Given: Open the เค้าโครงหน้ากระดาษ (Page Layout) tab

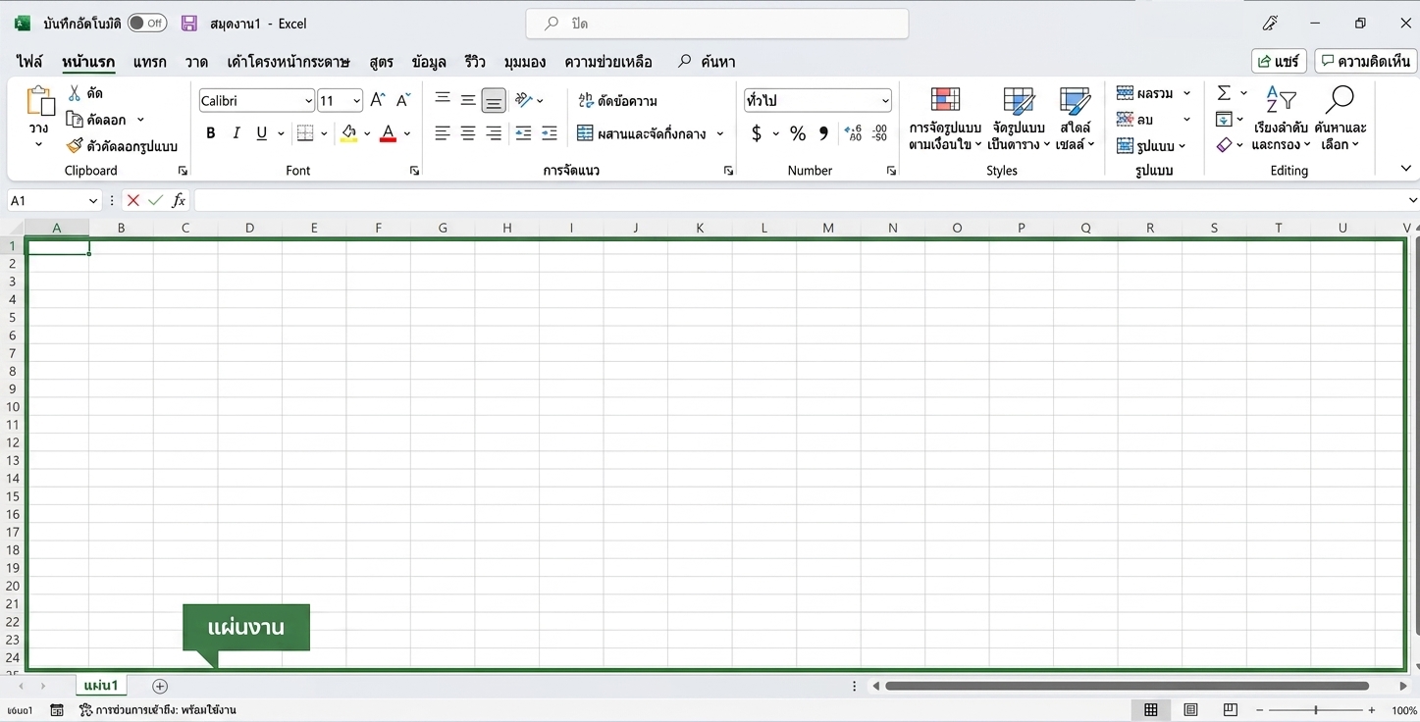Looking at the screenshot, I should pyautogui.click(x=289, y=62).
